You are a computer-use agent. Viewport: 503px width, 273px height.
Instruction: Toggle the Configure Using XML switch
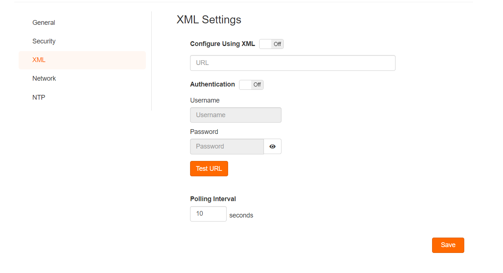click(x=271, y=44)
